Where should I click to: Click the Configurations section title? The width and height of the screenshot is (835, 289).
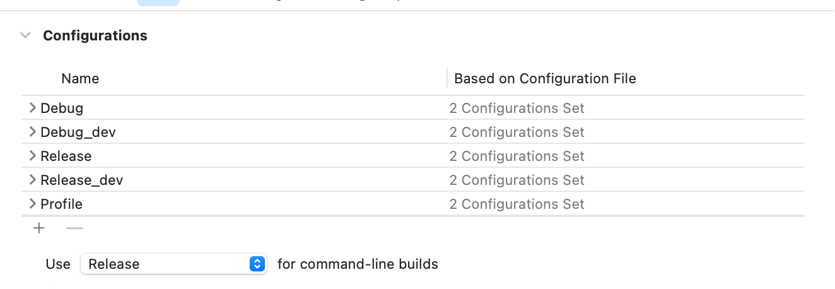click(x=95, y=36)
